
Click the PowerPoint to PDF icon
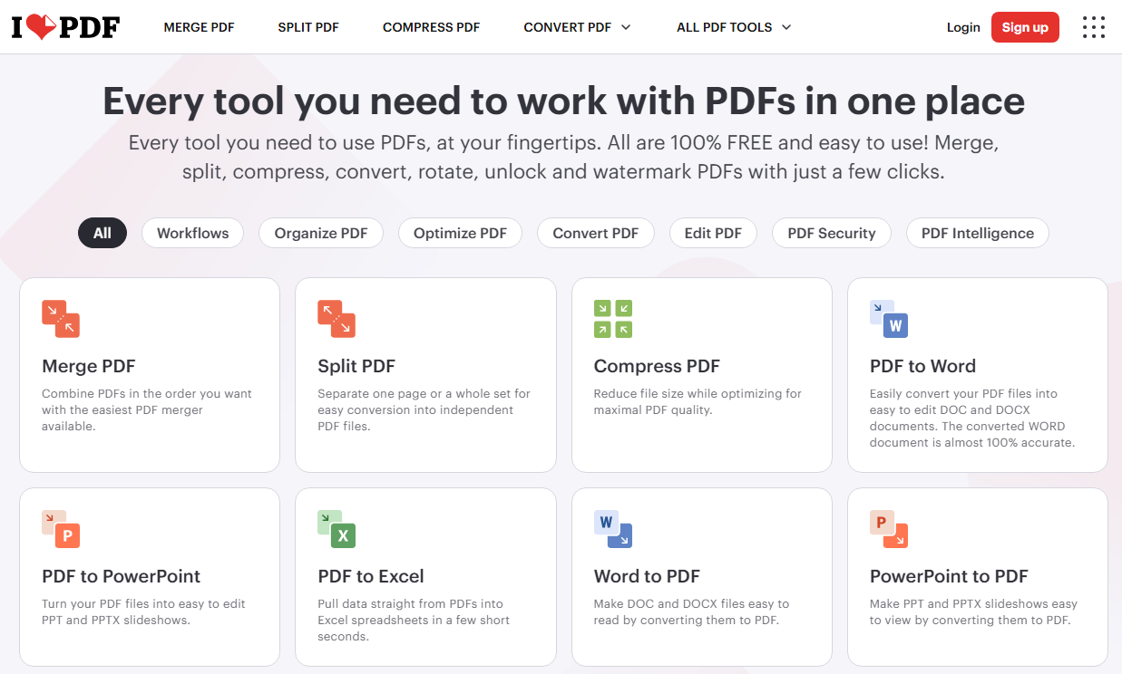889,529
